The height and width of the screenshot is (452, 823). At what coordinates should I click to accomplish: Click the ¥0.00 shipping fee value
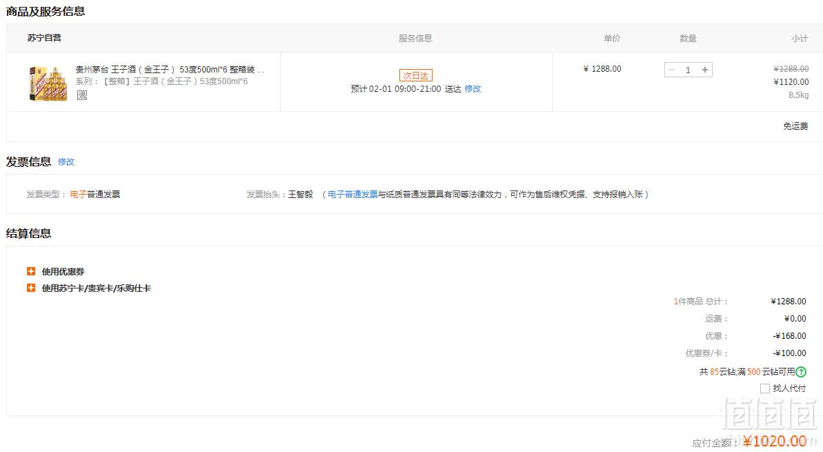795,319
